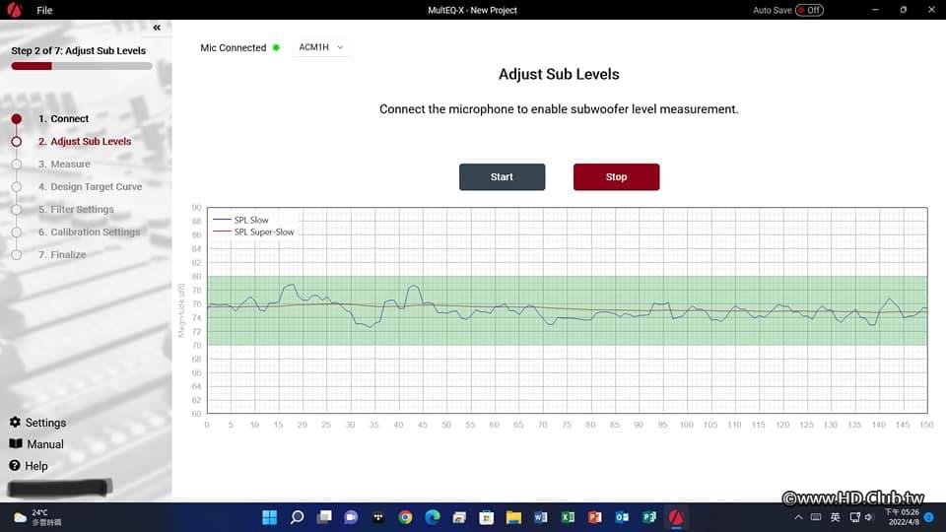Toggle SPL Super-Slow legend entry

[253, 232]
